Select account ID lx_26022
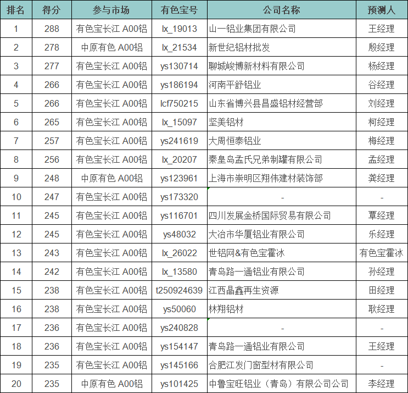 (179, 253)
